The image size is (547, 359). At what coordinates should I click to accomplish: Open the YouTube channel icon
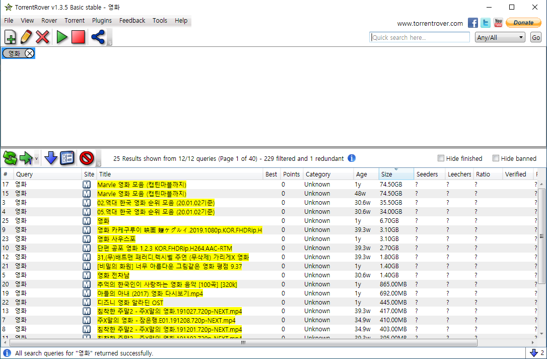pos(498,23)
